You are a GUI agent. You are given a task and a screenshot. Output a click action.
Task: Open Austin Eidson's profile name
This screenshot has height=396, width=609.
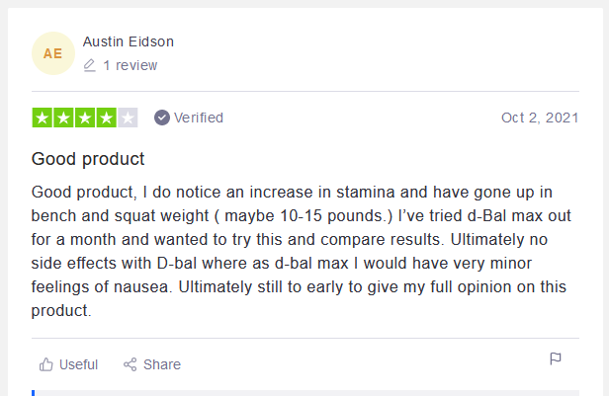tap(129, 41)
